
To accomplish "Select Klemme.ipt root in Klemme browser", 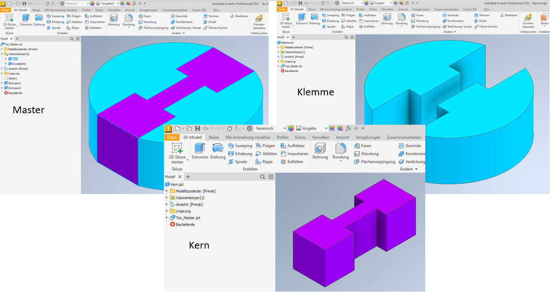I will pos(286,43).
